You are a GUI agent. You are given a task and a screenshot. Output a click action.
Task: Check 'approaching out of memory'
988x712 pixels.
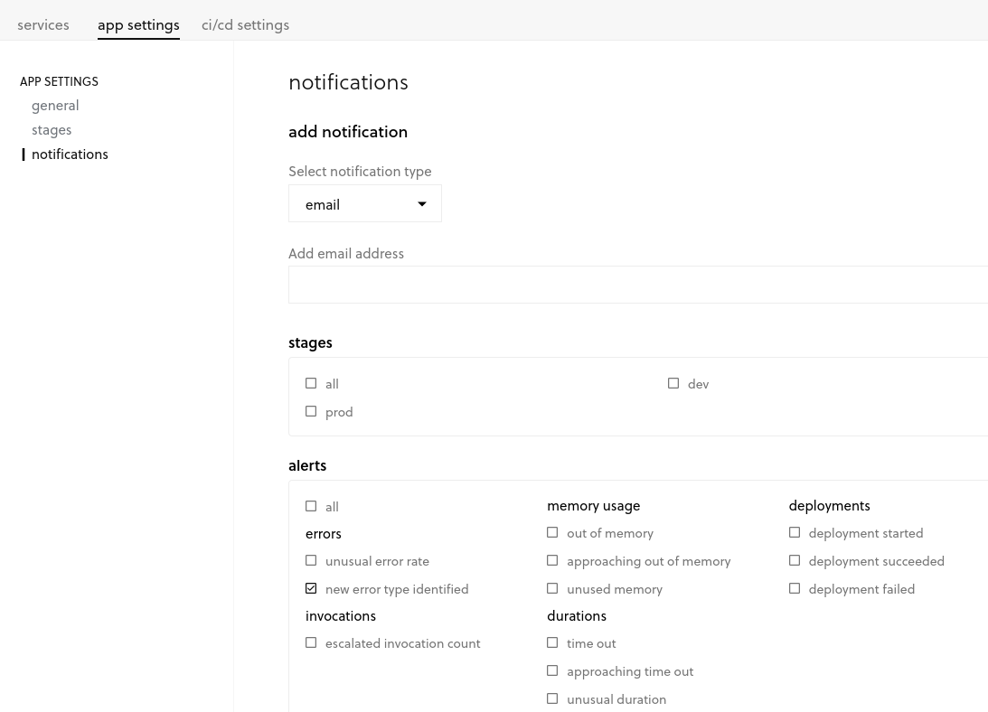coord(552,560)
